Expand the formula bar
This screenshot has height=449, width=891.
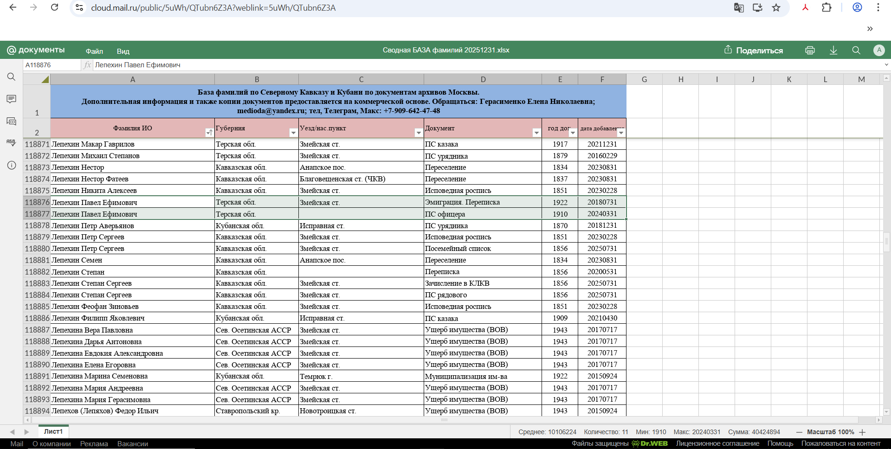886,65
